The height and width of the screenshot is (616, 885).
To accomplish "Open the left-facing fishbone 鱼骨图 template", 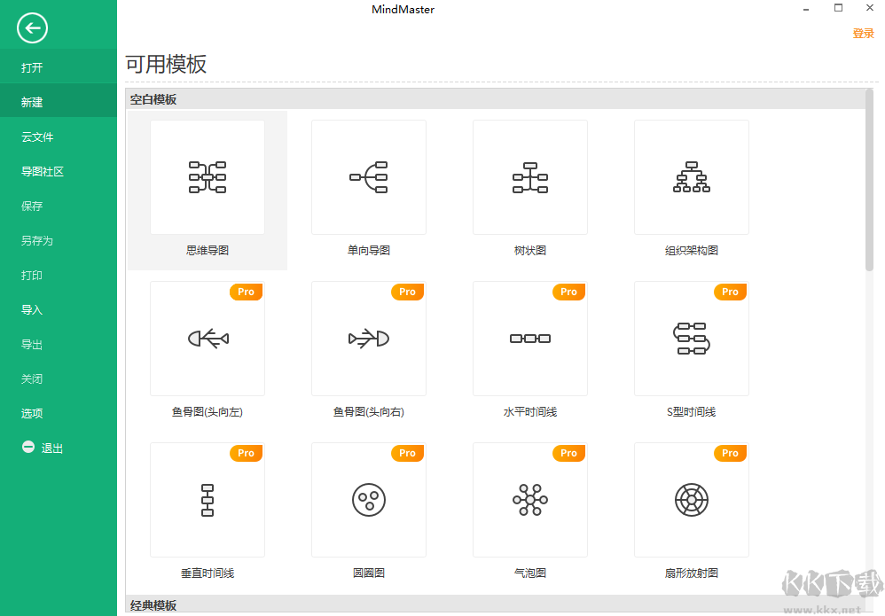I will click(207, 339).
